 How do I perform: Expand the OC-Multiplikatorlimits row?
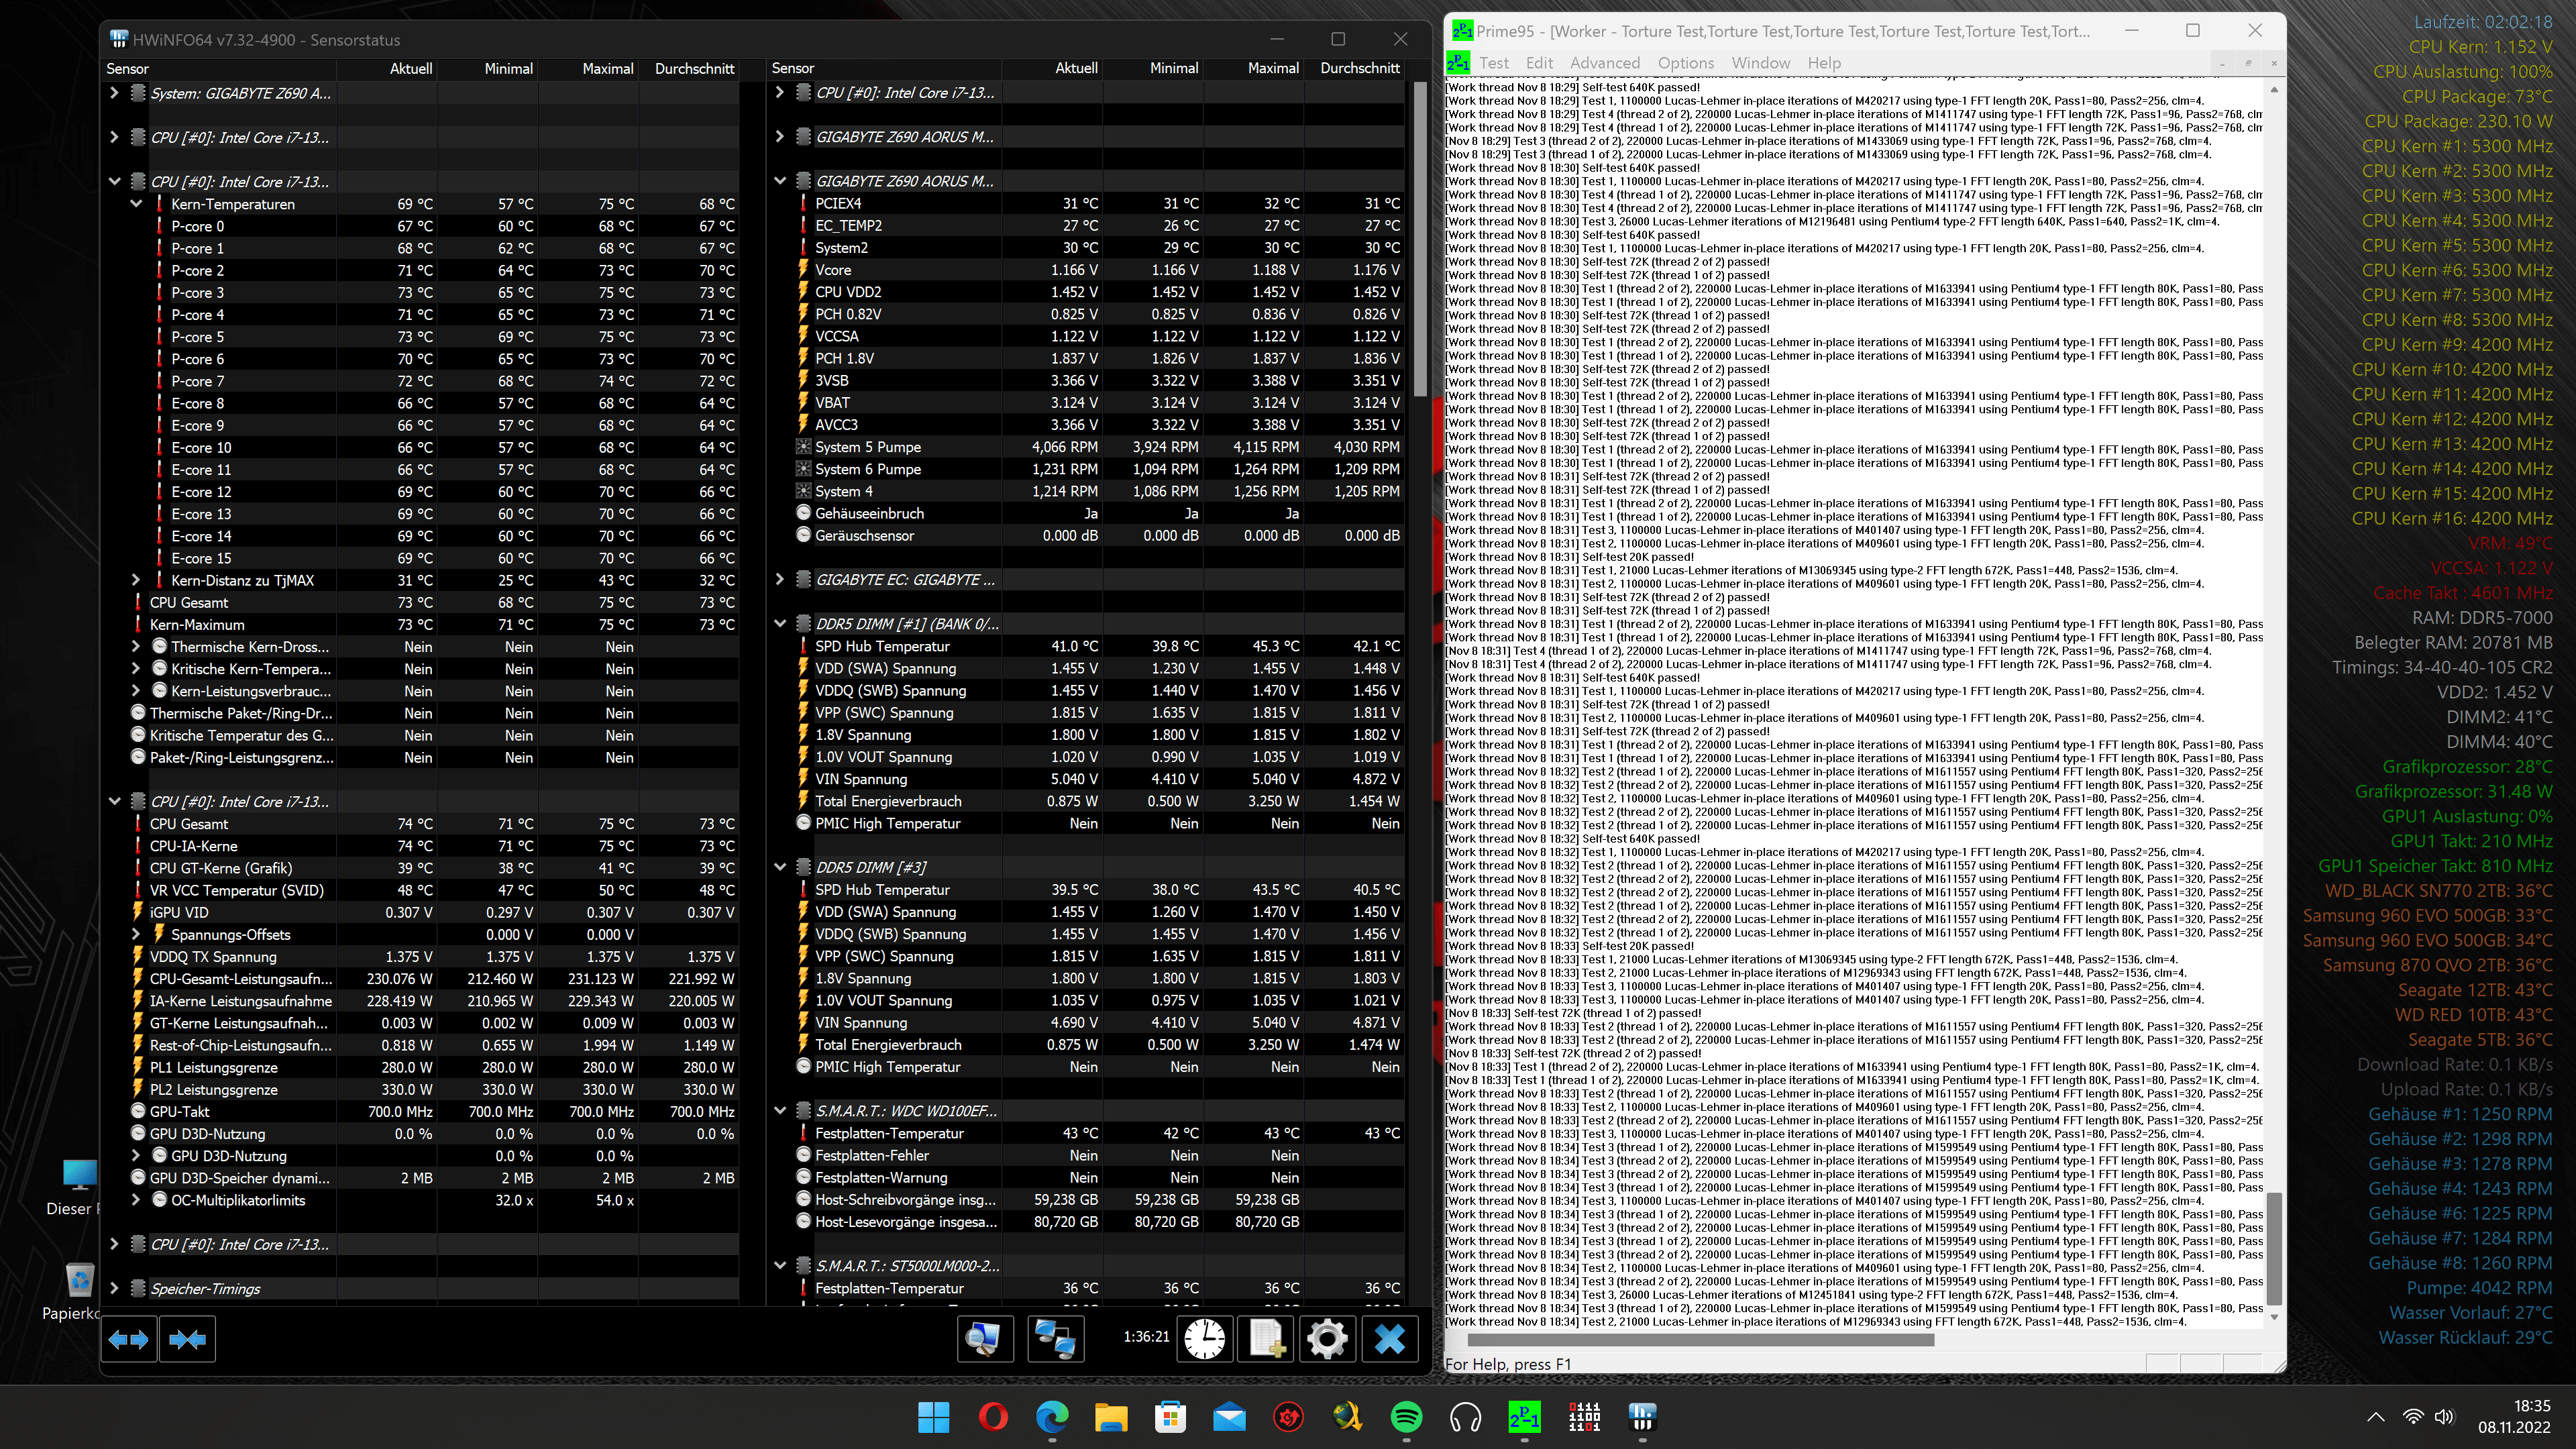click(136, 1200)
